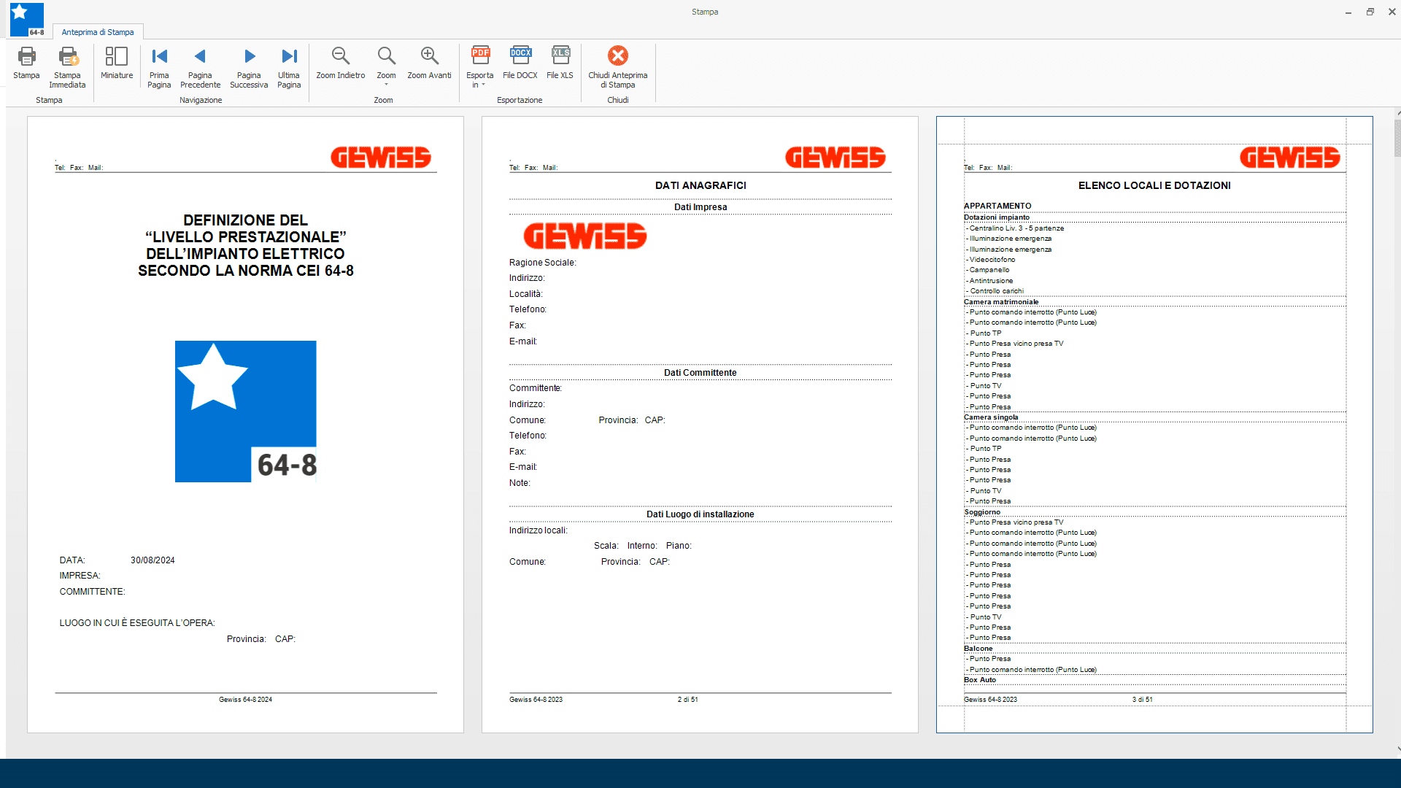Click 'Gewiss 64-8 2024' footer on cover
Image resolution: width=1401 pixels, height=788 pixels.
pyautogui.click(x=245, y=700)
